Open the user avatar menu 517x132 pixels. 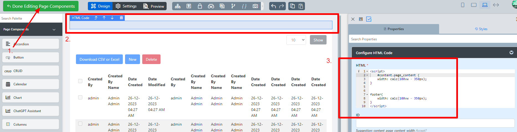(515, 4)
